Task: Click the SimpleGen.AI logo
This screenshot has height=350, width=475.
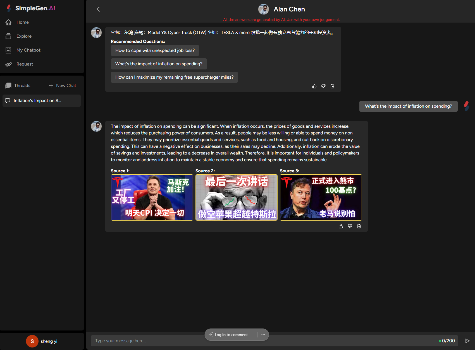Action: (31, 8)
